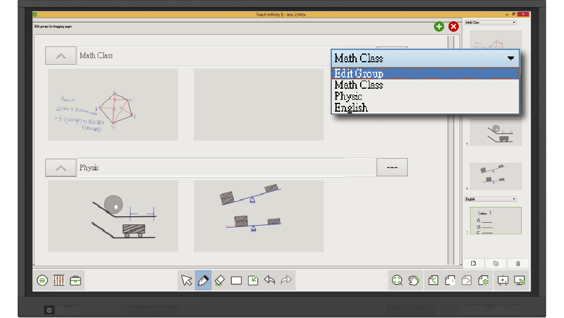
Task: Click the green add group button
Action: coord(439,26)
